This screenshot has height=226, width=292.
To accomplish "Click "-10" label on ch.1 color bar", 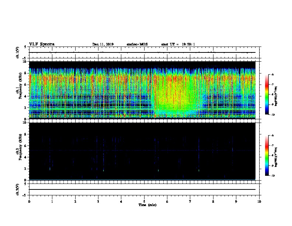I will (272, 114).
